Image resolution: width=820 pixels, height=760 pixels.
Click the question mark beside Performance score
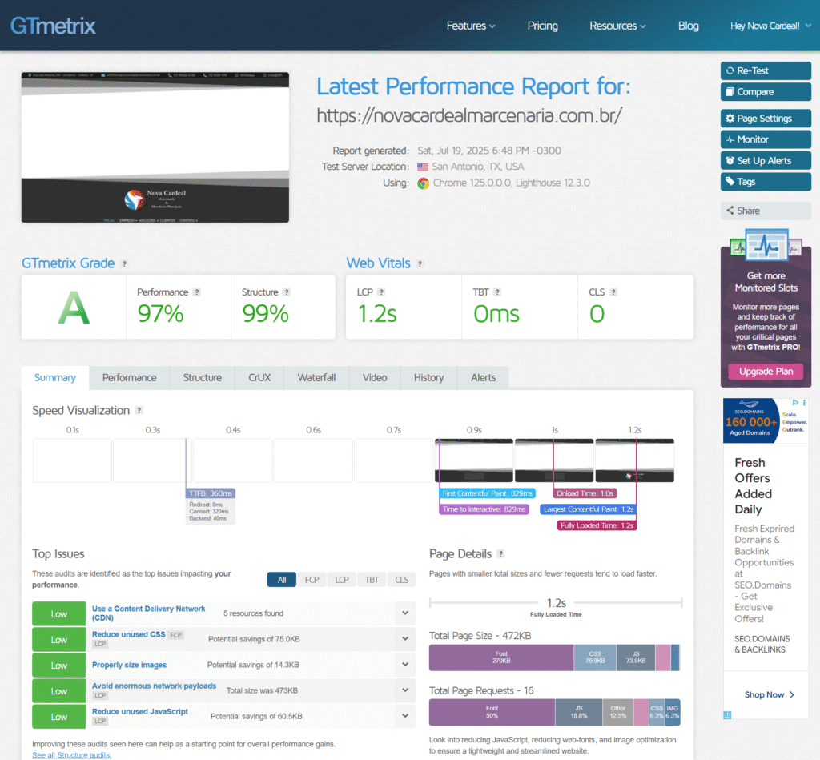point(197,292)
